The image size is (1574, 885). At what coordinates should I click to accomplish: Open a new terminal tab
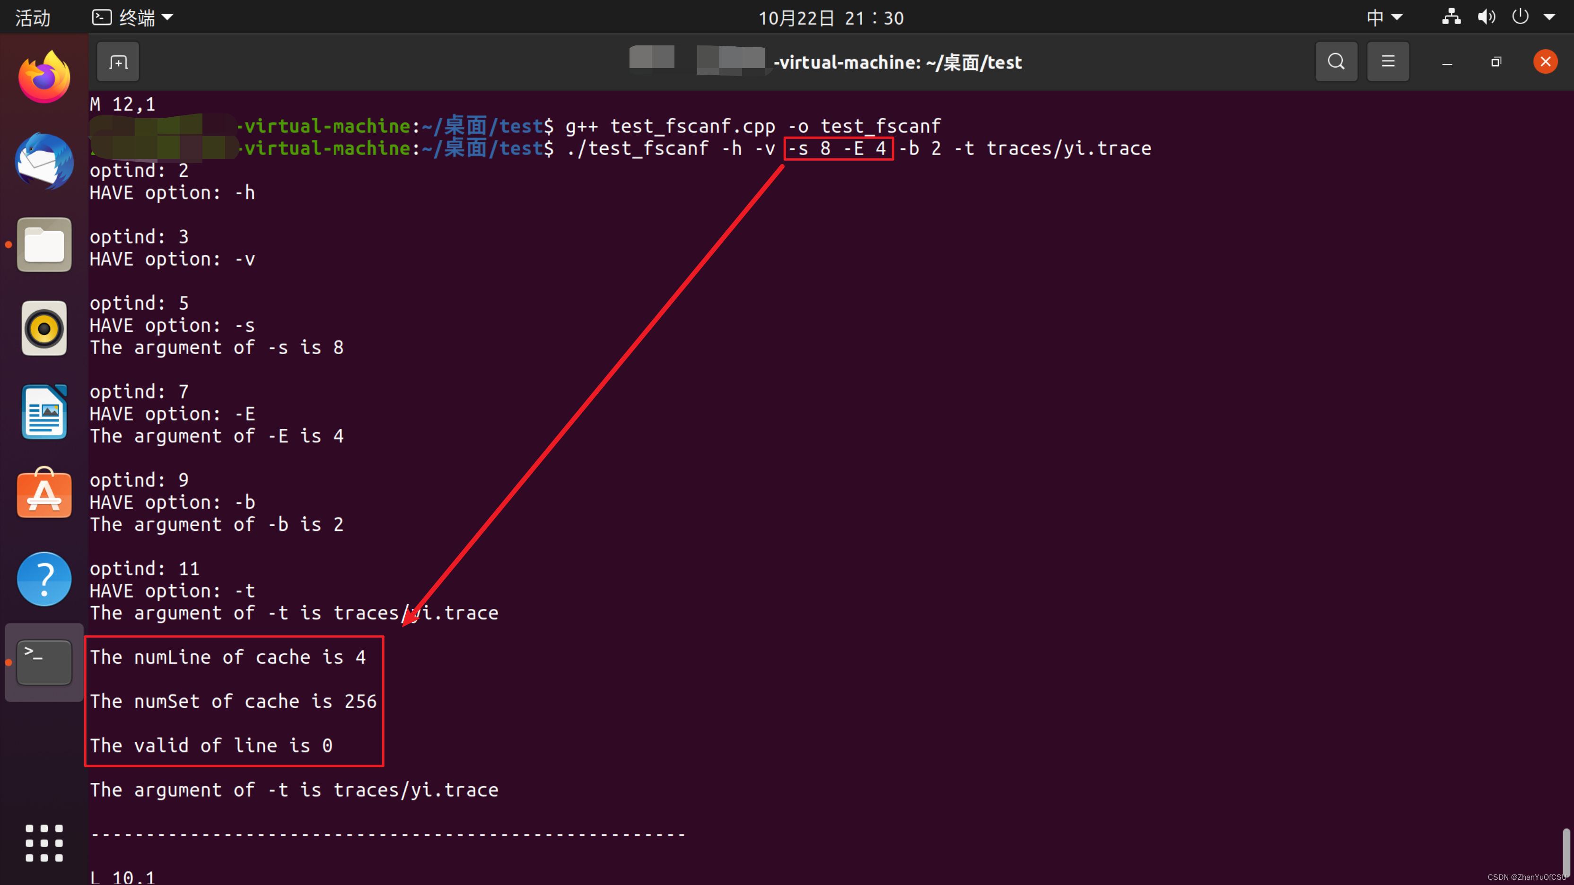coord(118,61)
